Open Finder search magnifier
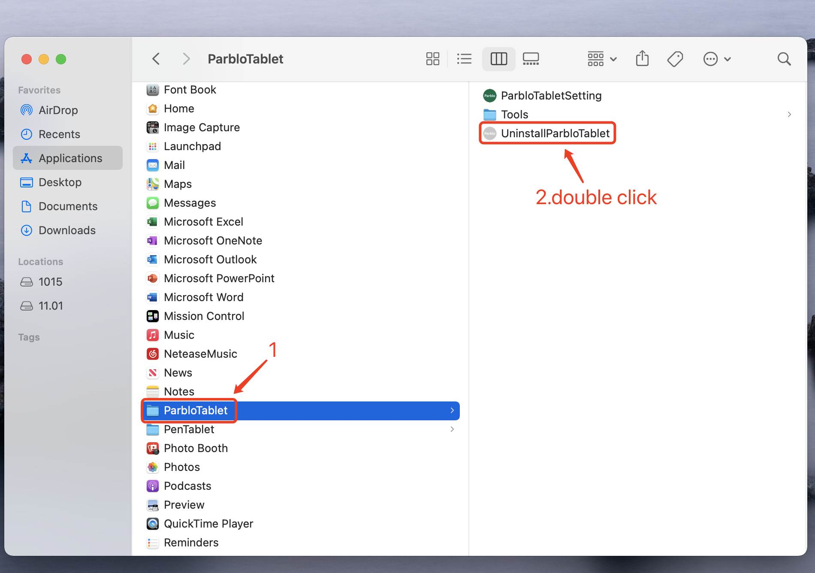Screen dimensions: 815x573 (784, 59)
